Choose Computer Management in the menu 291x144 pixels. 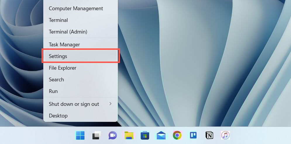coord(80,8)
